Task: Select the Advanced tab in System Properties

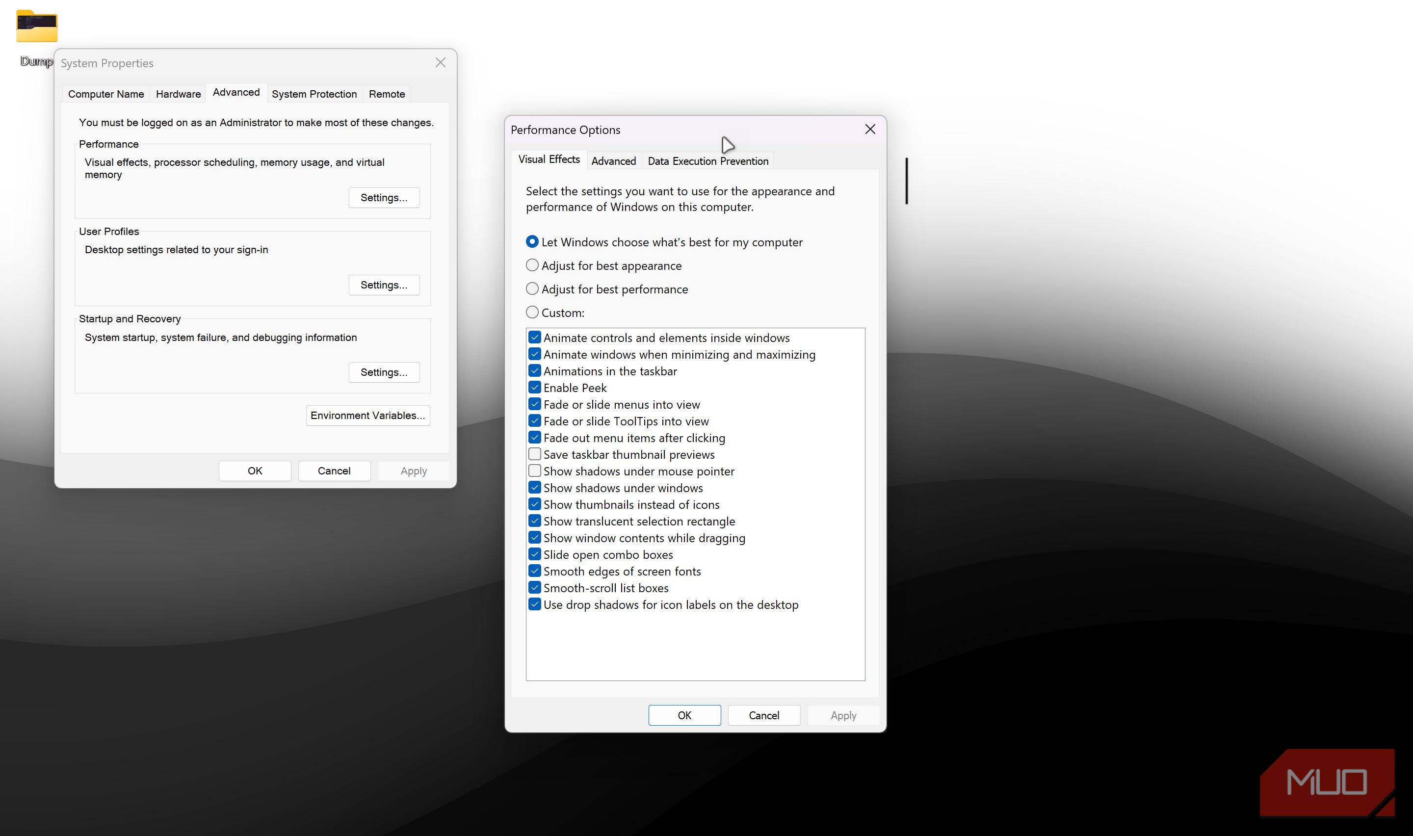Action: tap(236, 92)
